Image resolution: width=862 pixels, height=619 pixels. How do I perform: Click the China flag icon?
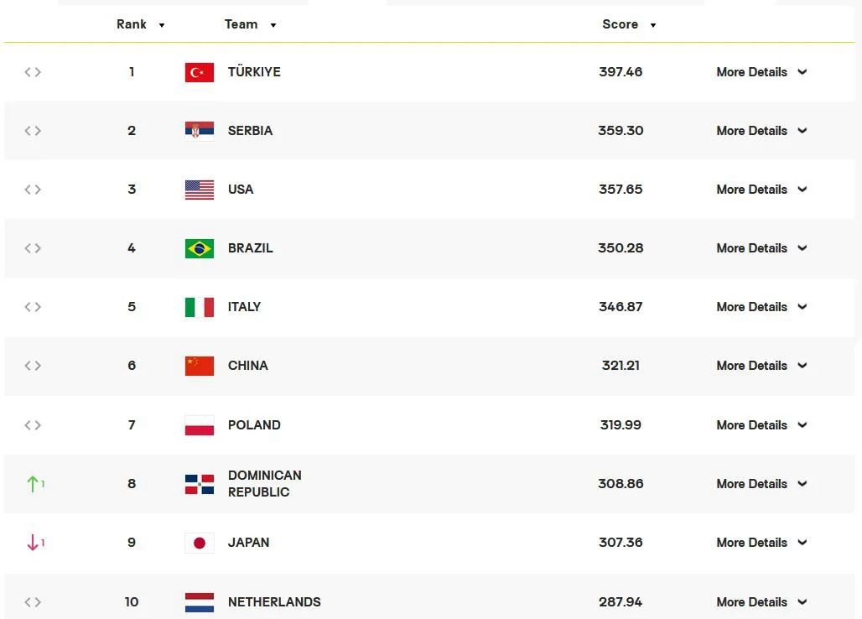(200, 366)
